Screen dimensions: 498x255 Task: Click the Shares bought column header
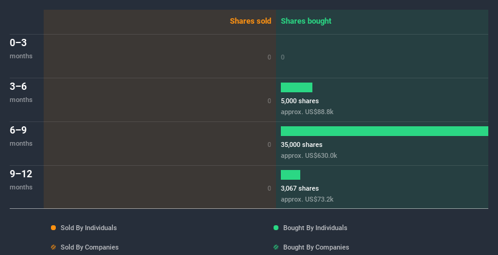tap(306, 21)
